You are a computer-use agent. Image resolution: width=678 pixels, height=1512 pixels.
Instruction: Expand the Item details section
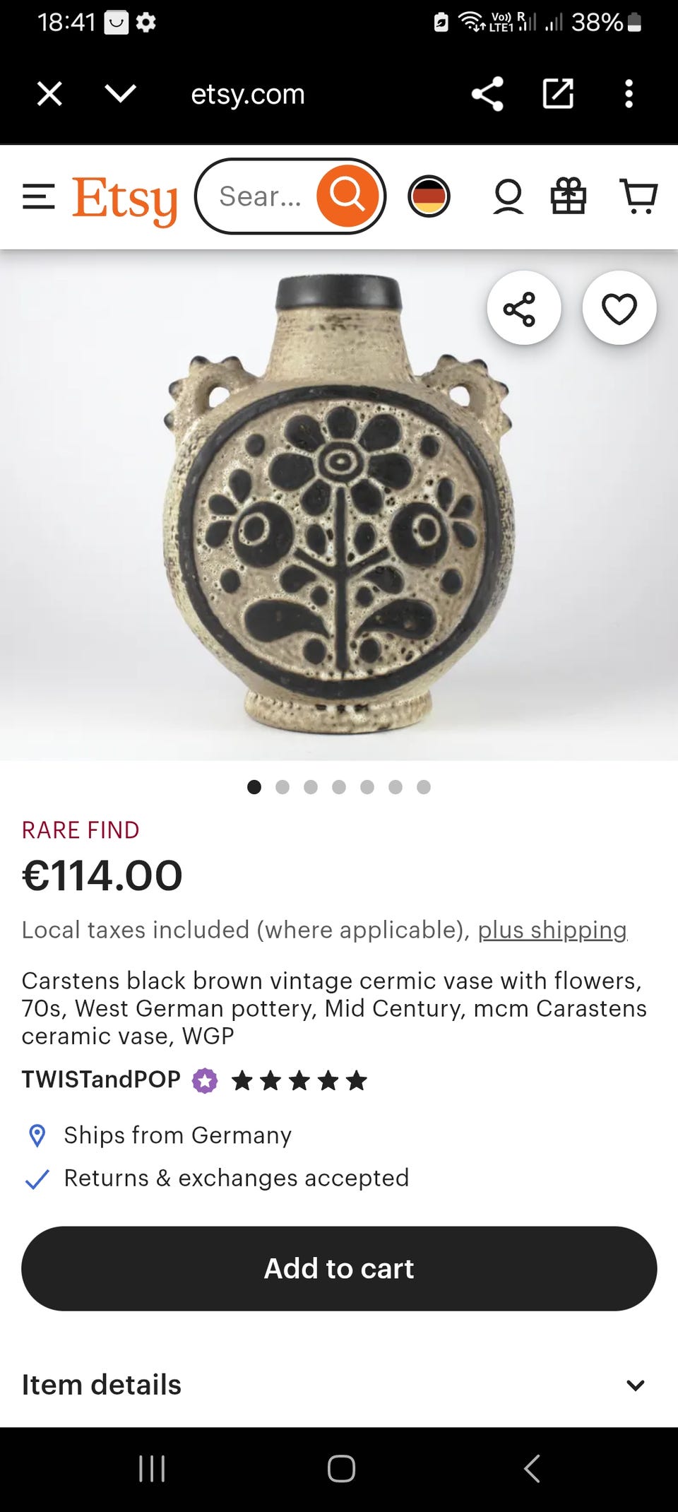click(x=339, y=1385)
